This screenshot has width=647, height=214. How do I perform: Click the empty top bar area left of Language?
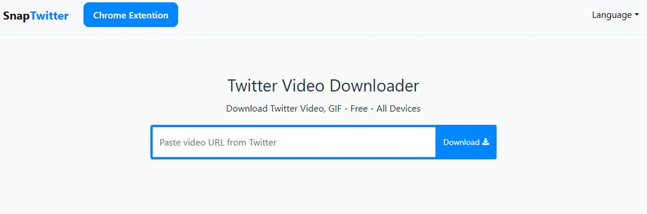pos(385,15)
